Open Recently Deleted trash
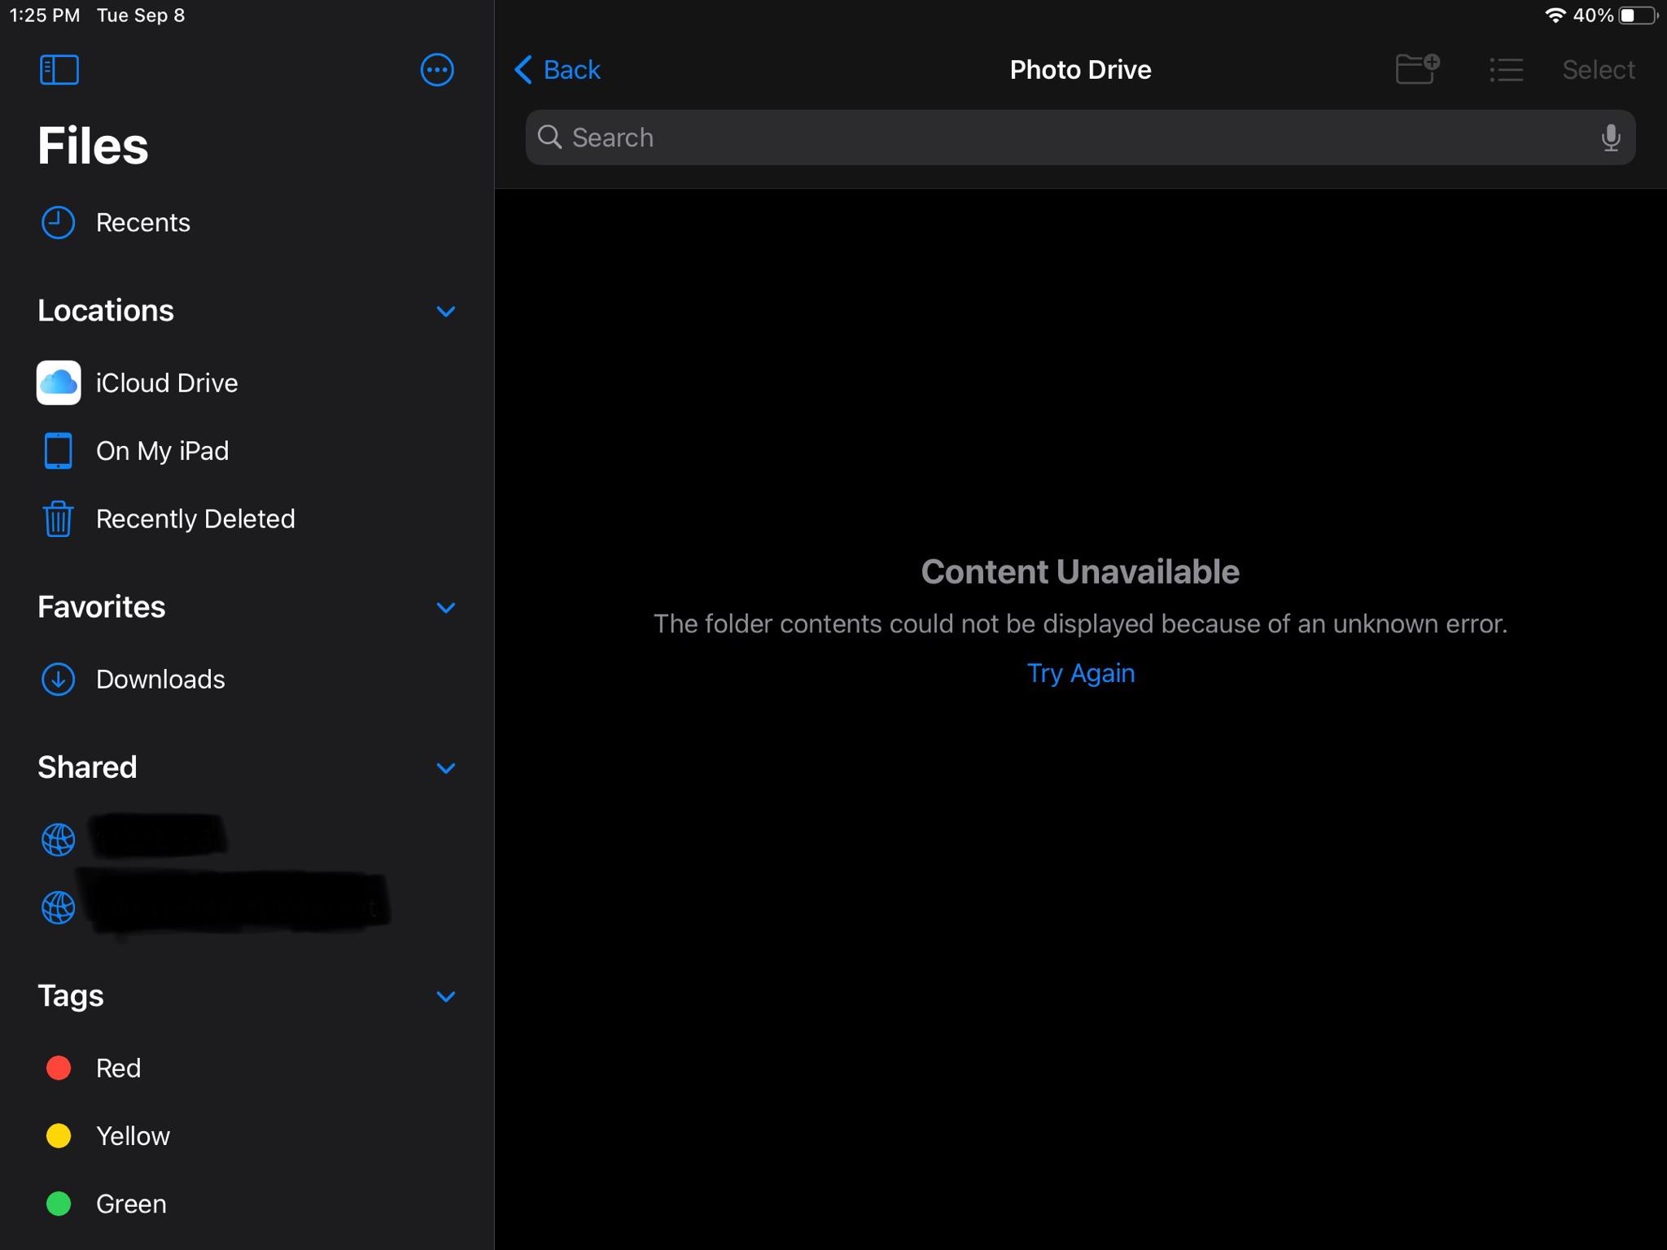Viewport: 1667px width, 1250px height. pyautogui.click(x=195, y=519)
